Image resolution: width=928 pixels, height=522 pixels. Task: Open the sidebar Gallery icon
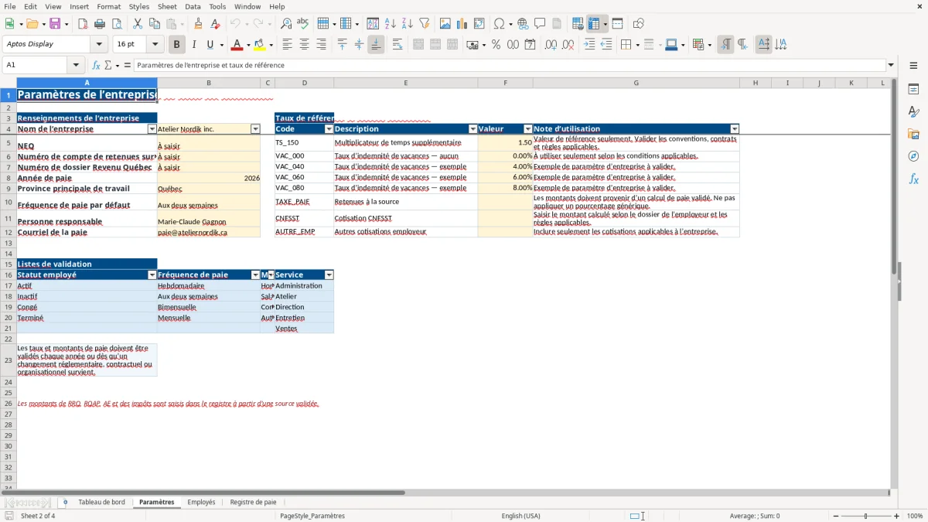(x=913, y=135)
